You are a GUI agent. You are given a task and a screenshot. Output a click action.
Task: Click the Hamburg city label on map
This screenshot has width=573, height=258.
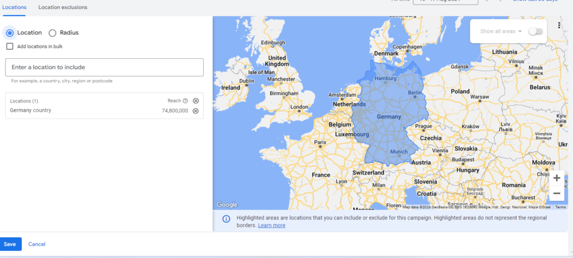tap(386, 78)
